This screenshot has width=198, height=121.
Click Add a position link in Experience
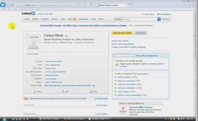(101, 114)
